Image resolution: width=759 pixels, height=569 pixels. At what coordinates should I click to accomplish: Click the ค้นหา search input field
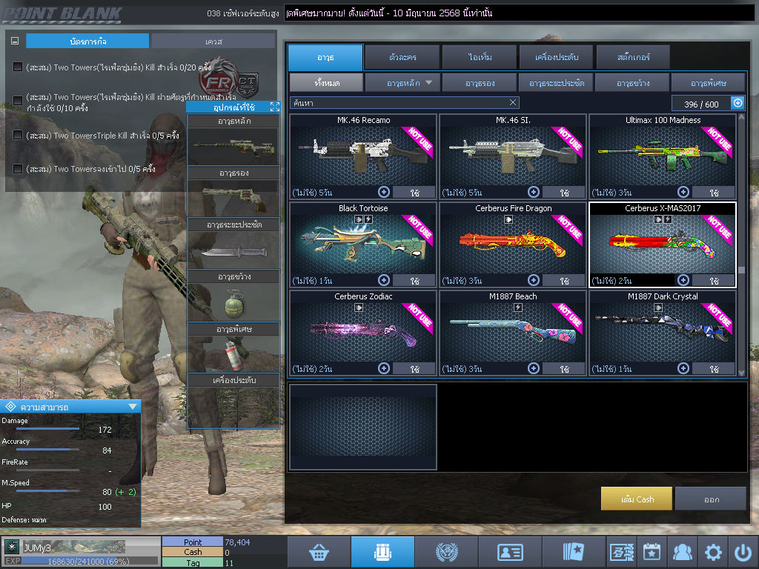tap(405, 102)
